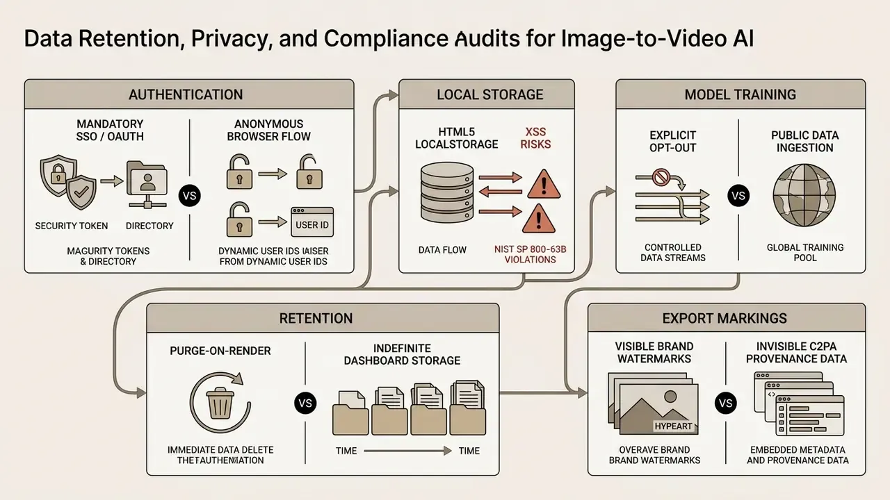Click the VS badge in Model Training panel
Screen dimensions: 890x500
click(x=738, y=196)
